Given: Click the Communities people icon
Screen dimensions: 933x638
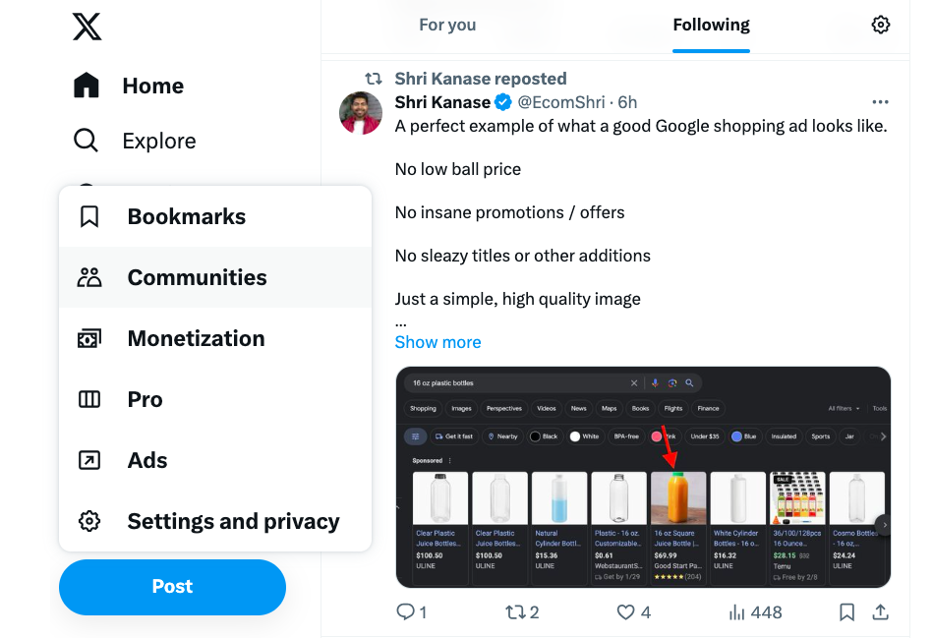Looking at the screenshot, I should pos(89,277).
